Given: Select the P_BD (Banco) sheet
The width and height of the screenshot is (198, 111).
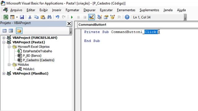Looking at the screenshot, I should click(32, 55).
